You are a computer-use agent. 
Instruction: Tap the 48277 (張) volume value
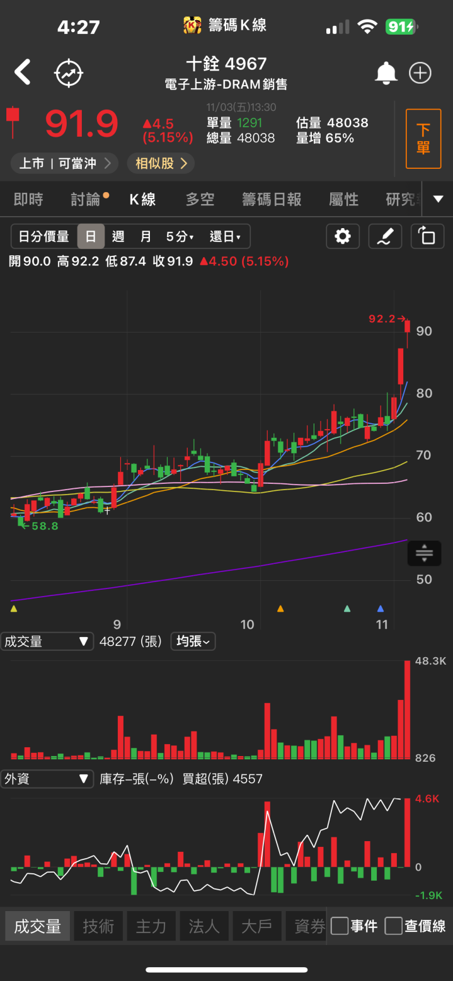coord(130,641)
